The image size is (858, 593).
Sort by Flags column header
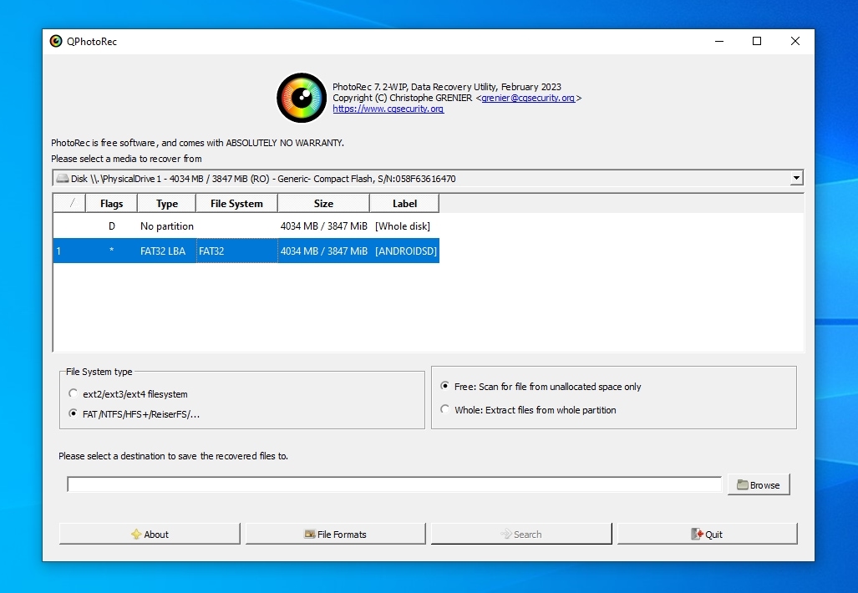pyautogui.click(x=112, y=204)
